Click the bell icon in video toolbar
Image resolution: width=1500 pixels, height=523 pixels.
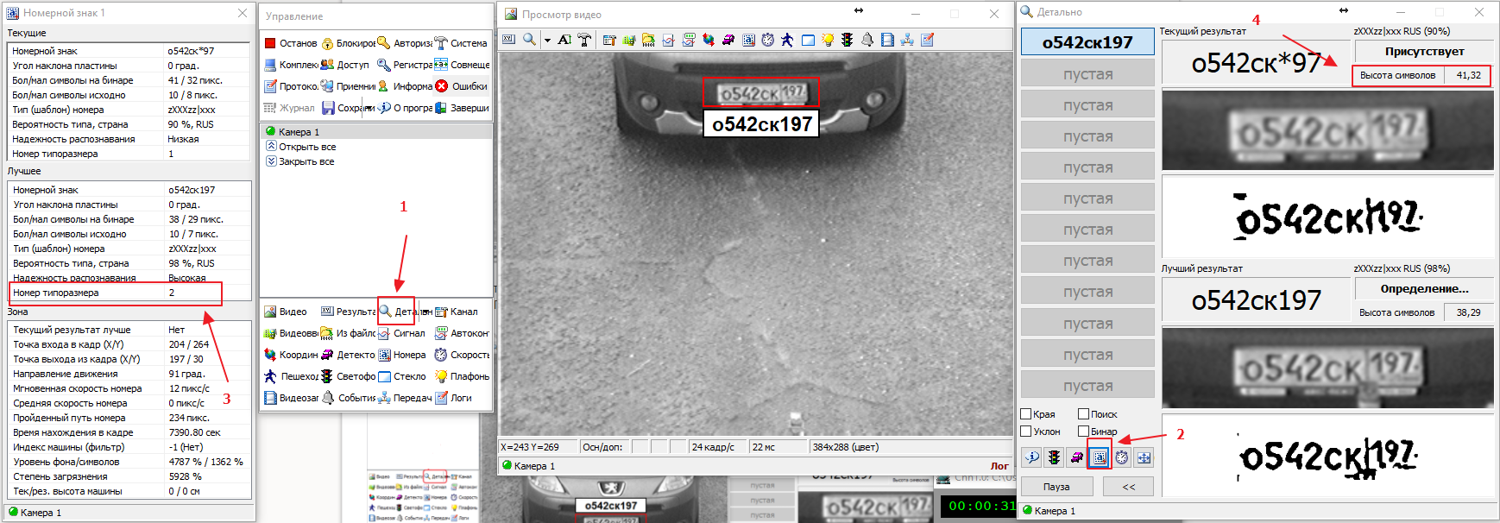(867, 40)
